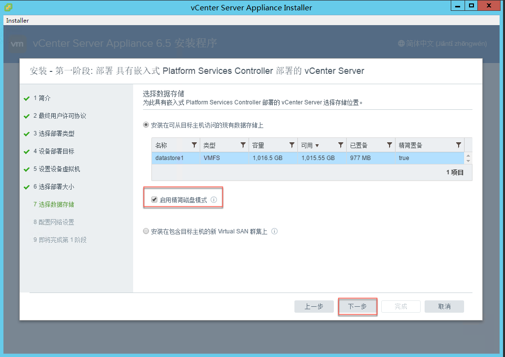Click the filter icon in 可用 column header
The image size is (505, 357).
point(340,145)
